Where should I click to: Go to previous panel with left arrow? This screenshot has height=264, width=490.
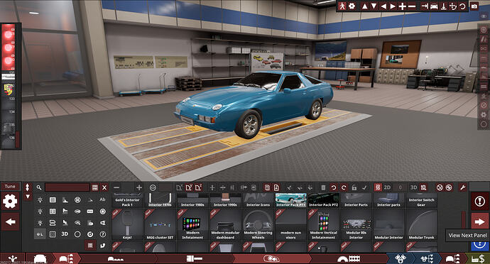(x=11, y=222)
